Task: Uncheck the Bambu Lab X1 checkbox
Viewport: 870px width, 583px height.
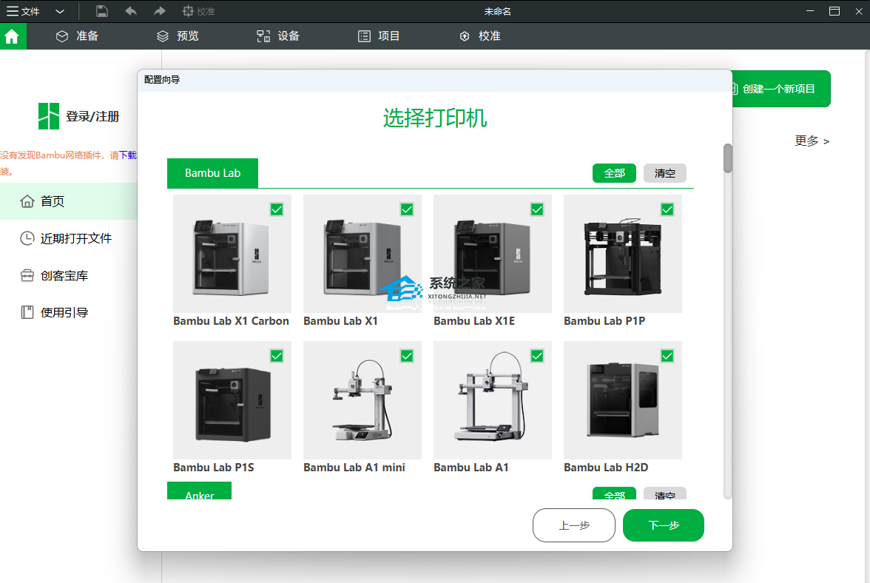Action: click(407, 209)
